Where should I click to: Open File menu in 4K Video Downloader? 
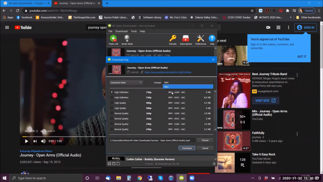tap(110, 31)
